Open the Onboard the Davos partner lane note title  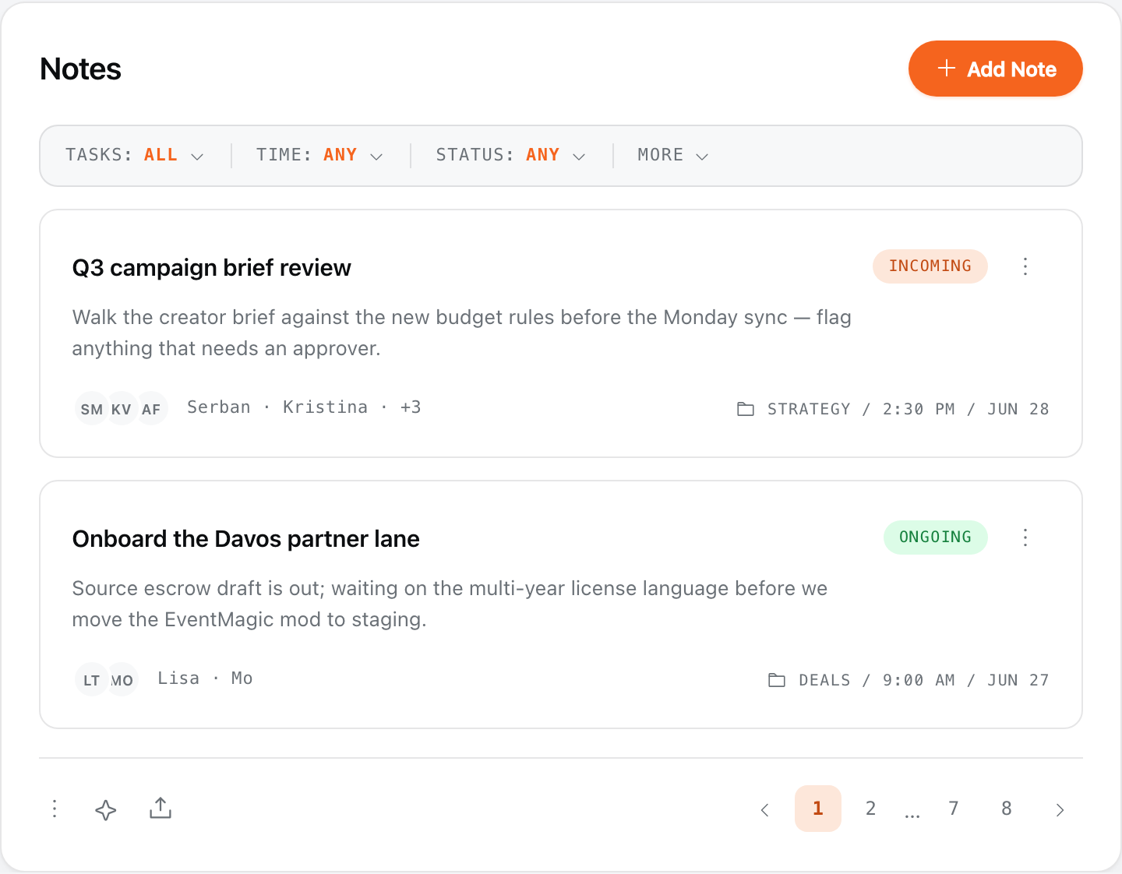(246, 539)
